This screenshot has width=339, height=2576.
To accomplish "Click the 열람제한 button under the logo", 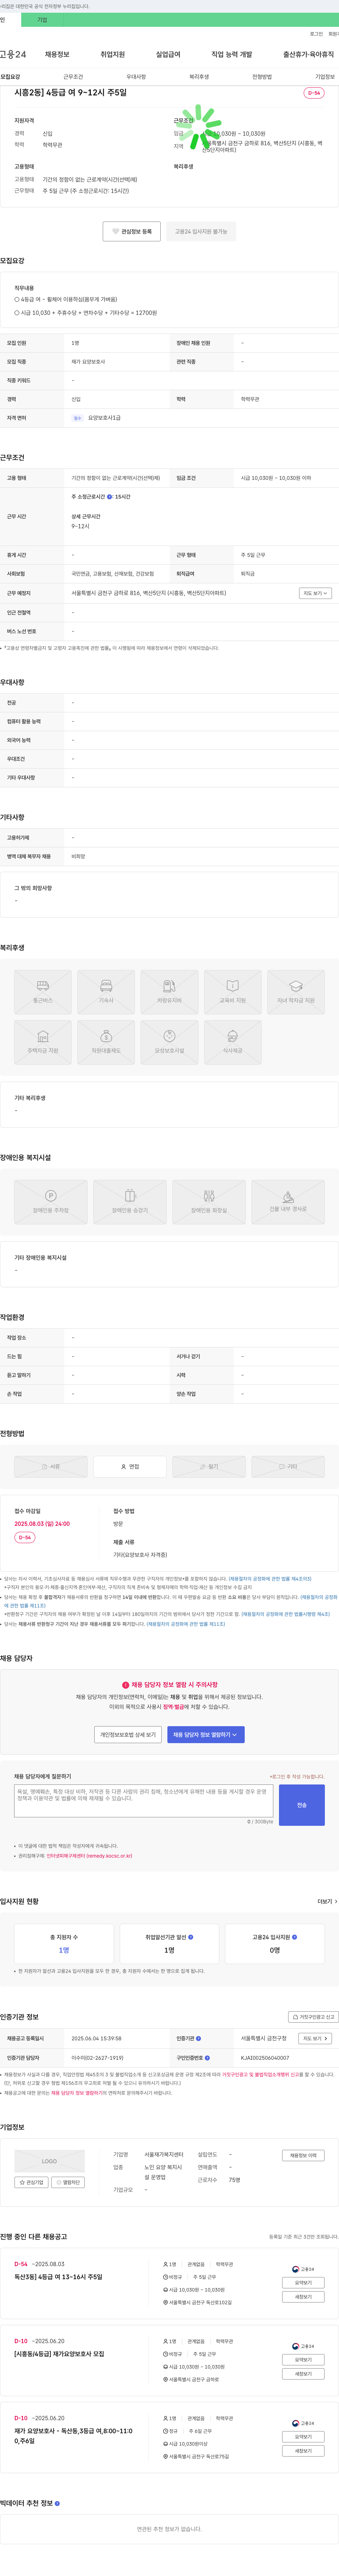I will pos(68,2182).
